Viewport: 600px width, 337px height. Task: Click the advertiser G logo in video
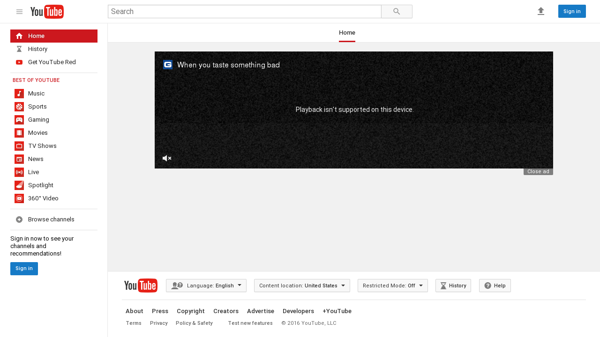[168, 65]
